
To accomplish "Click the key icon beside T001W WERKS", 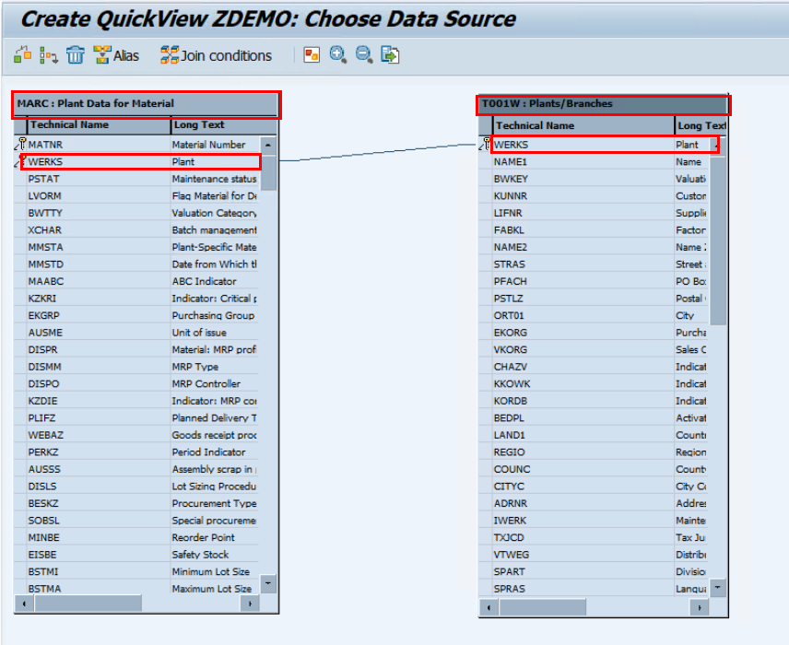I will pos(486,144).
